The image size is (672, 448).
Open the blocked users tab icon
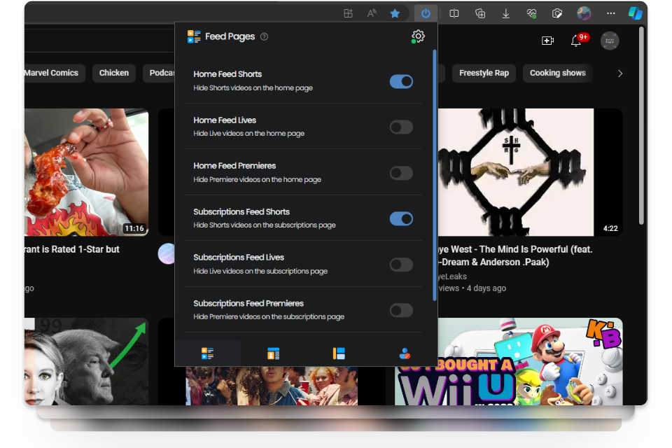tap(405, 353)
